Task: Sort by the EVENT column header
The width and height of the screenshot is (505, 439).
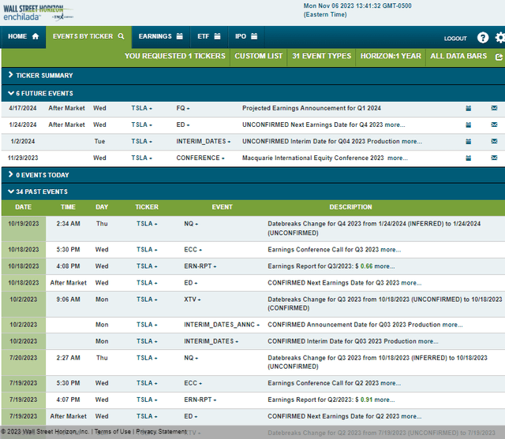Action: [222, 207]
